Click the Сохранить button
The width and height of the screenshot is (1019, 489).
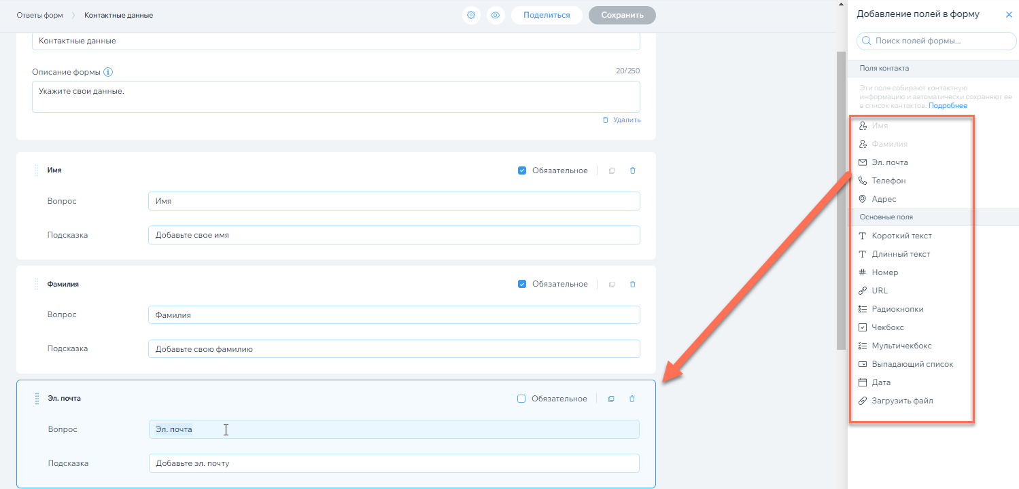pos(622,15)
